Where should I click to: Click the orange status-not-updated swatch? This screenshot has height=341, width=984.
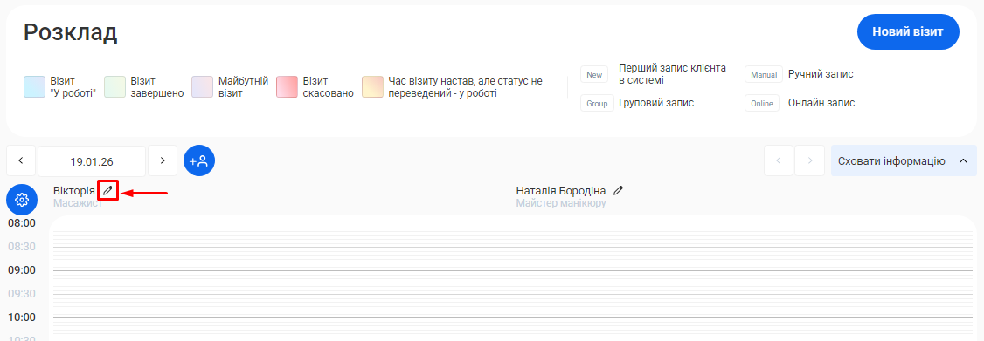point(373,87)
